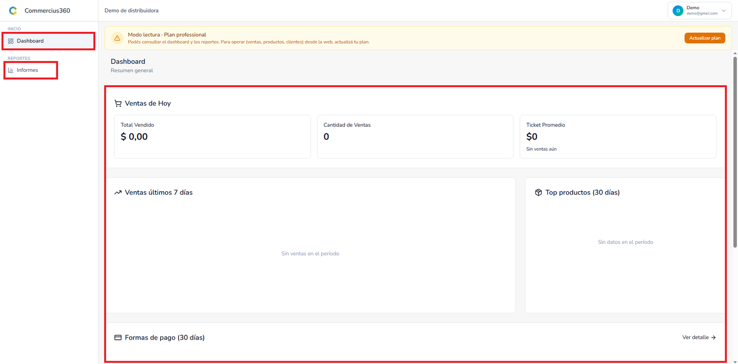This screenshot has height=364, width=738.
Task: Click the Informes bar chart icon
Action: point(11,70)
